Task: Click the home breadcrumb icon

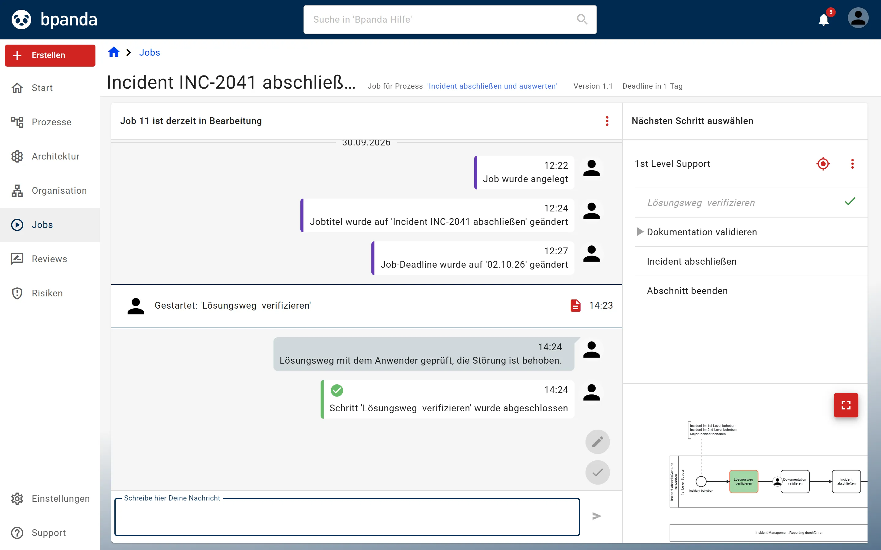Action: point(114,52)
